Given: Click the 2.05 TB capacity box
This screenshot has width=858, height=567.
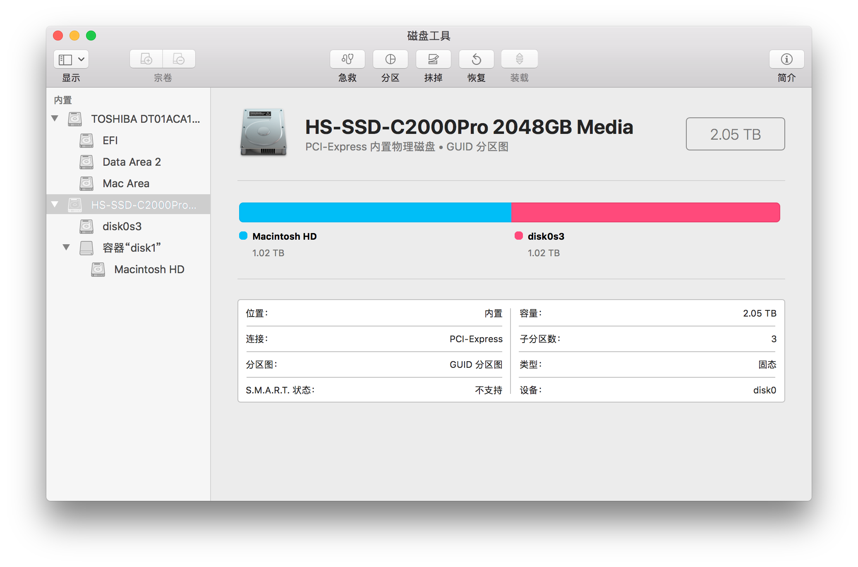Looking at the screenshot, I should pyautogui.click(x=735, y=134).
